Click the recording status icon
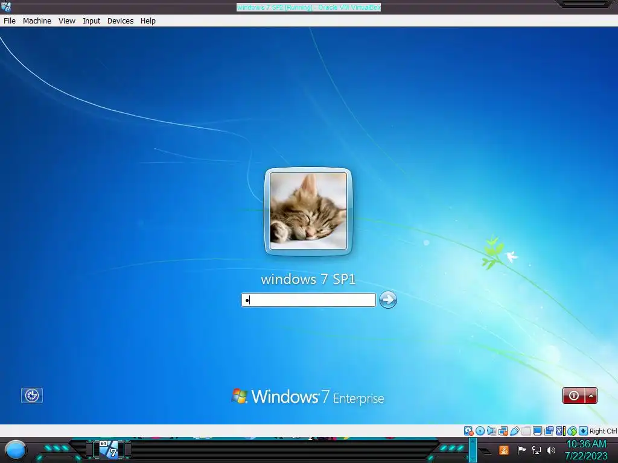This screenshot has height=463, width=618. tap(549, 430)
